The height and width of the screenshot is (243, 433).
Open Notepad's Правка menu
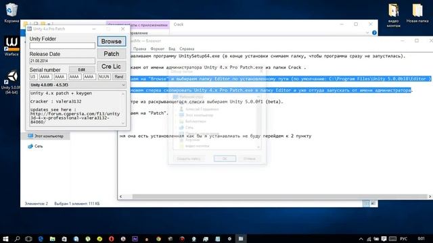coord(140,49)
